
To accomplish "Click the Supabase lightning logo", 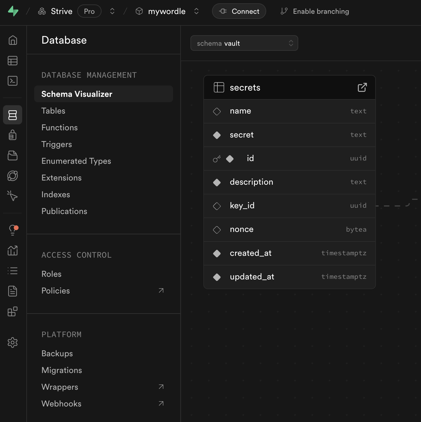I will pos(13,11).
